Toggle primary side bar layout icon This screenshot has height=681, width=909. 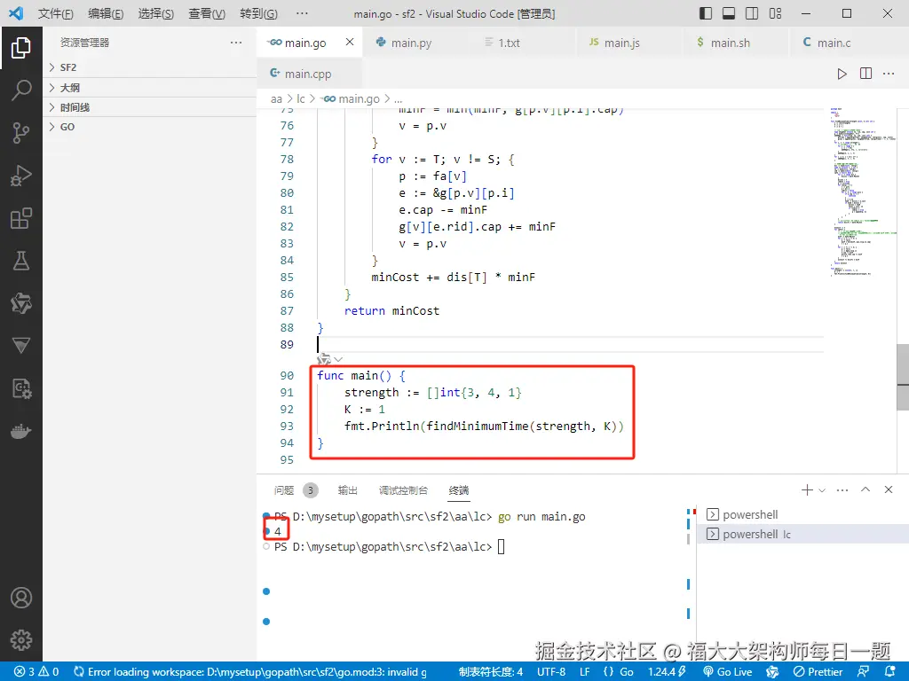[706, 13]
